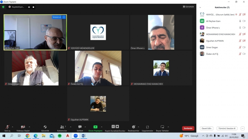Toggle muted mic icon for Özden ALP İŞ in list
248x139 pixels.
[x=240, y=54]
